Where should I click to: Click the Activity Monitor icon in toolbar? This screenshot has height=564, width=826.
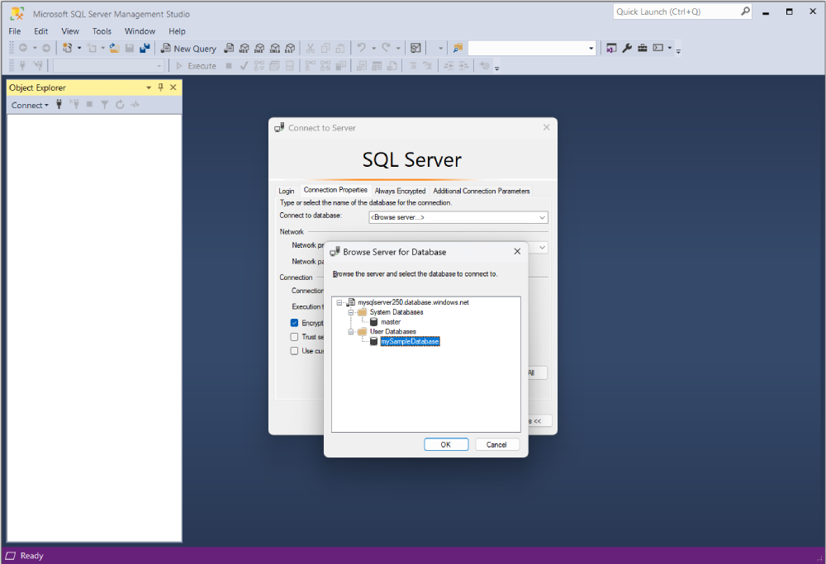[415, 49]
